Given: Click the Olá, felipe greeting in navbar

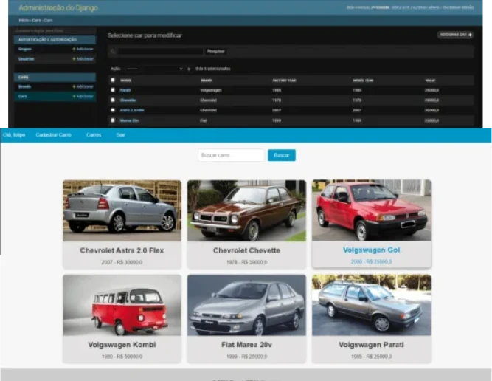Looking at the screenshot, I should [x=14, y=134].
